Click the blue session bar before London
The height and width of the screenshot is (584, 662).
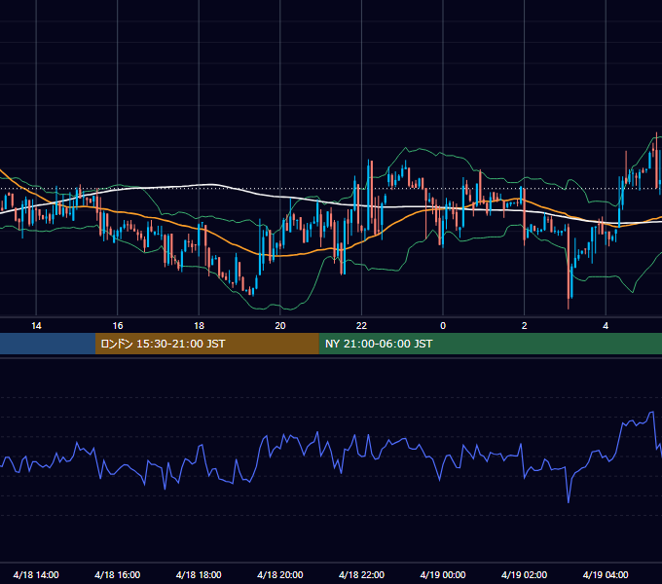click(x=48, y=344)
